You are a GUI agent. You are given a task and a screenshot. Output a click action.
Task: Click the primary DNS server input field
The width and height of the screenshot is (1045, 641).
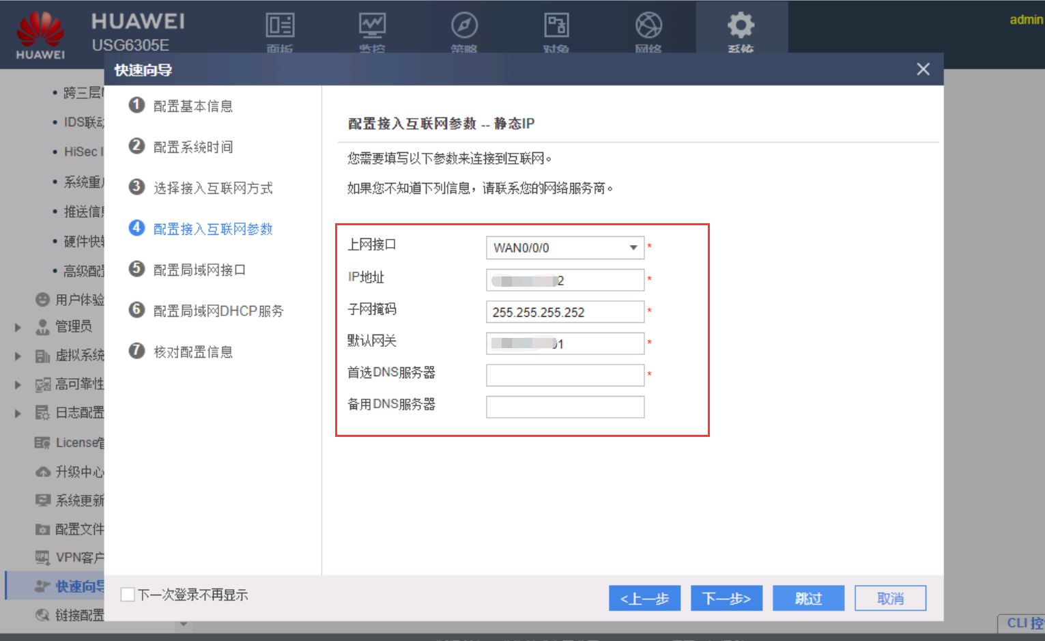click(564, 375)
